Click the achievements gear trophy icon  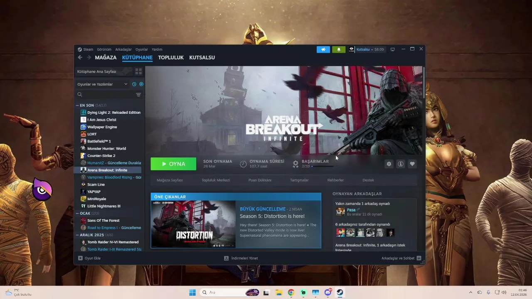tap(296, 164)
